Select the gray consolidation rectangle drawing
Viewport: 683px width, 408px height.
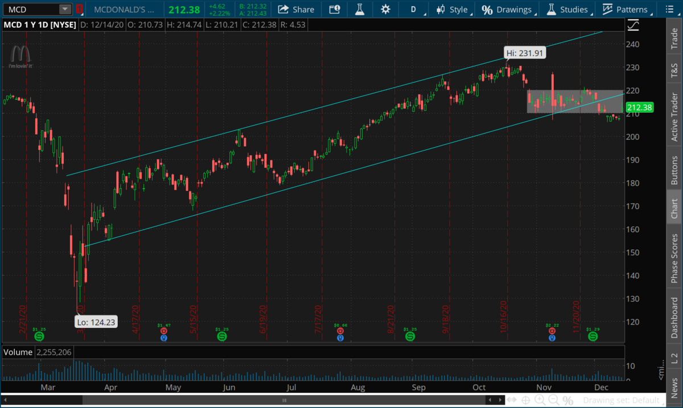(x=575, y=102)
